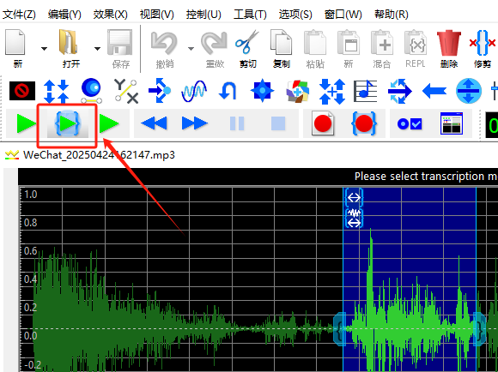498x372 pixels.
Task: Open the 视图(V) menu
Action: pyautogui.click(x=157, y=15)
